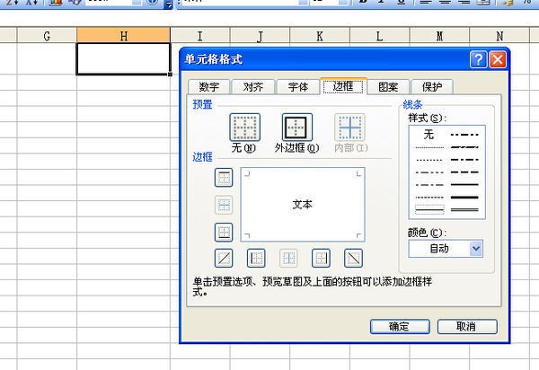The width and height of the screenshot is (539, 370).
Task: Choose the finest dotted hairline line style
Action: pyautogui.click(x=429, y=147)
